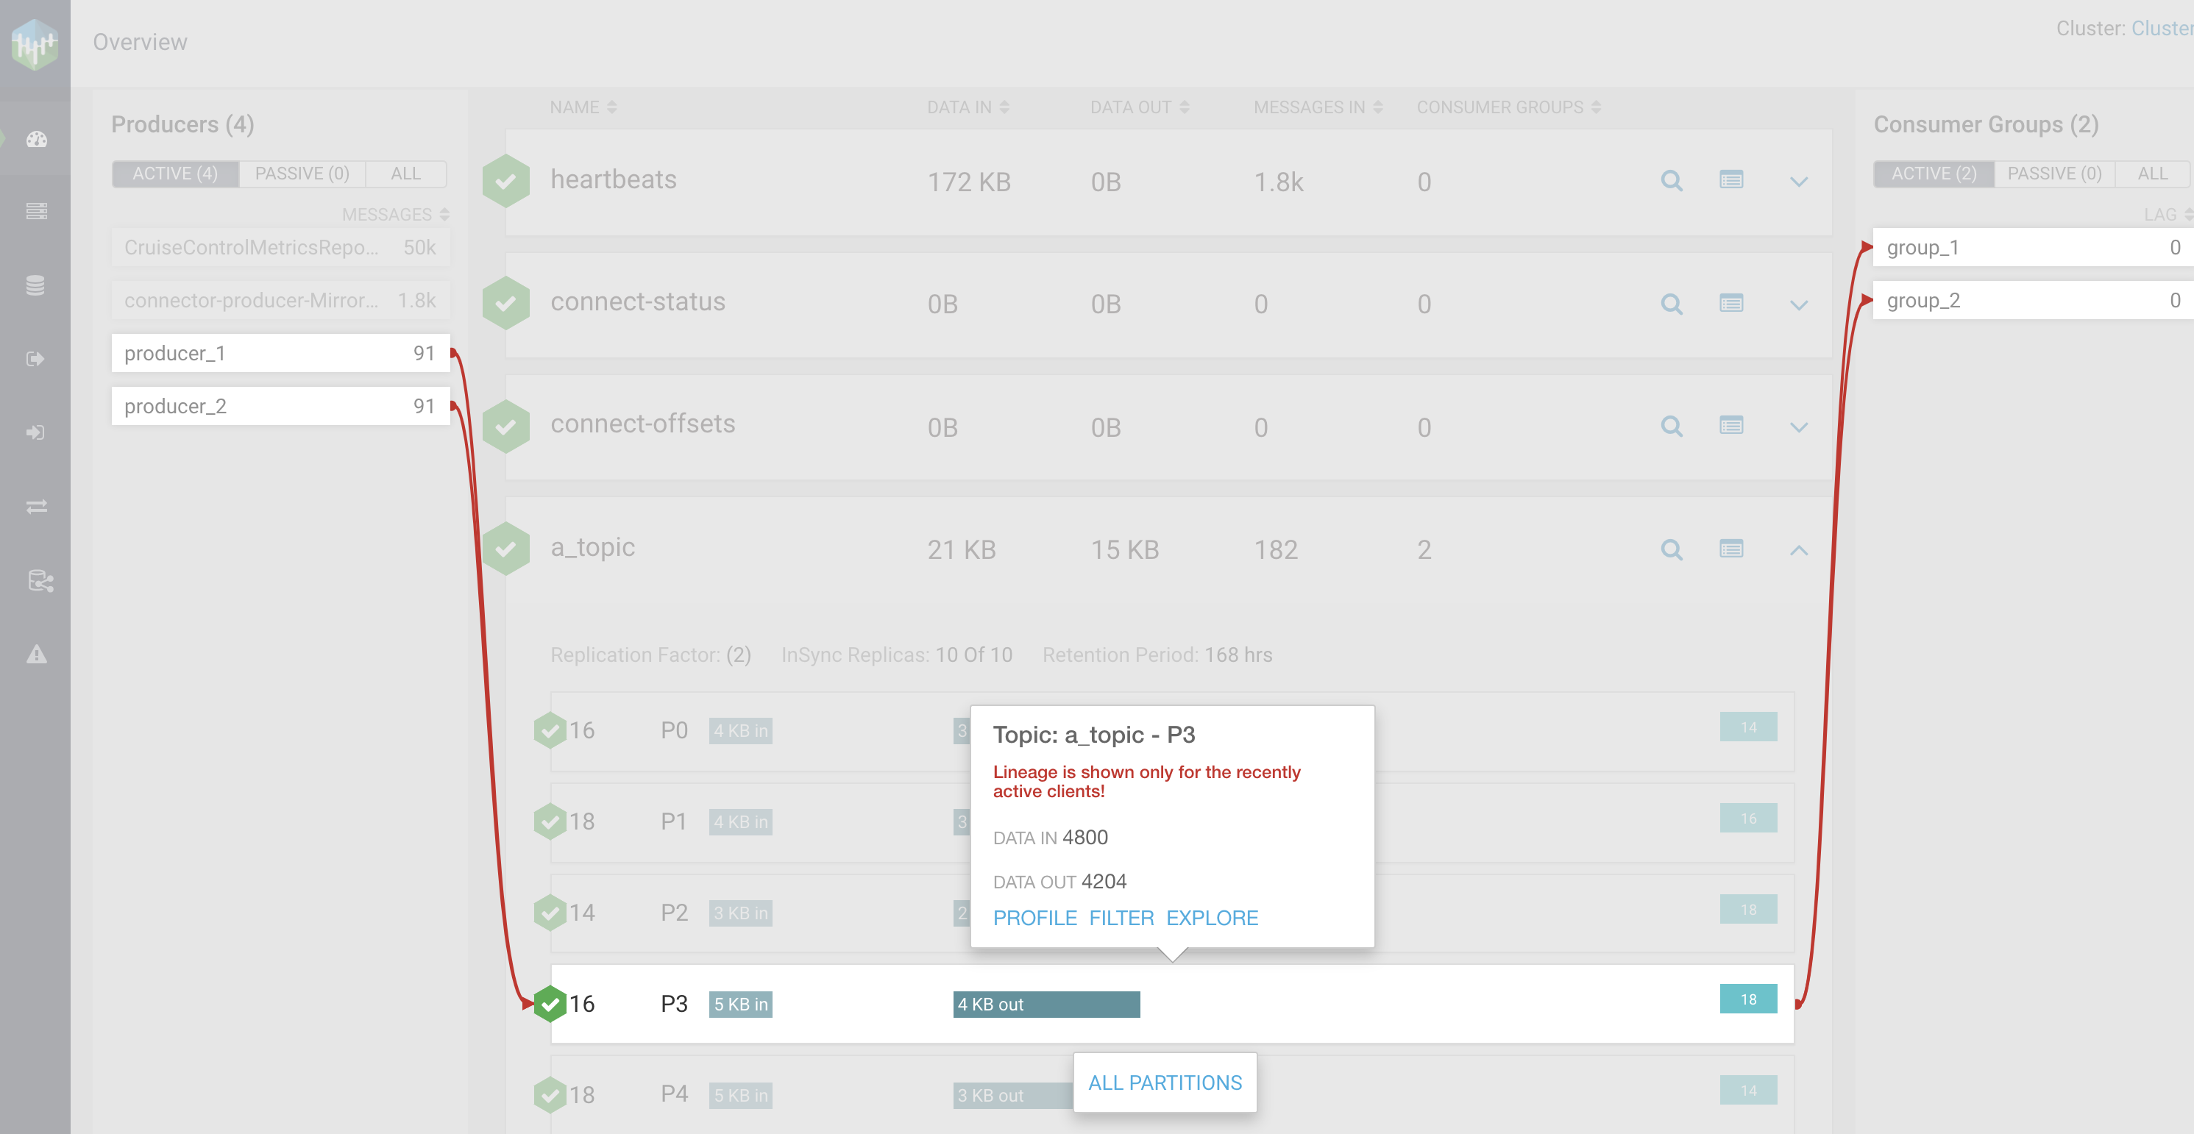Image resolution: width=2194 pixels, height=1134 pixels.
Task: Click the connect-status magnifier explore icon
Action: coord(1671,304)
